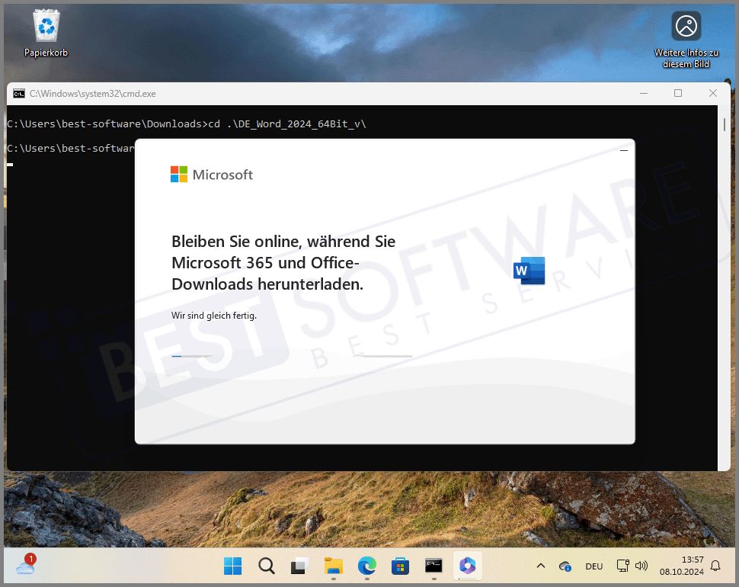
Task: Minimize the Microsoft Office installer dialog
Action: tap(623, 150)
